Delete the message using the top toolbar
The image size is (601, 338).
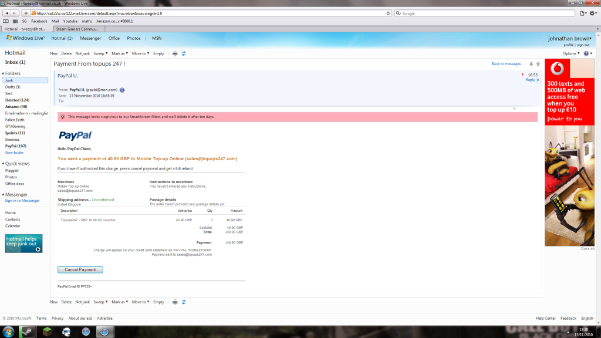[66, 53]
